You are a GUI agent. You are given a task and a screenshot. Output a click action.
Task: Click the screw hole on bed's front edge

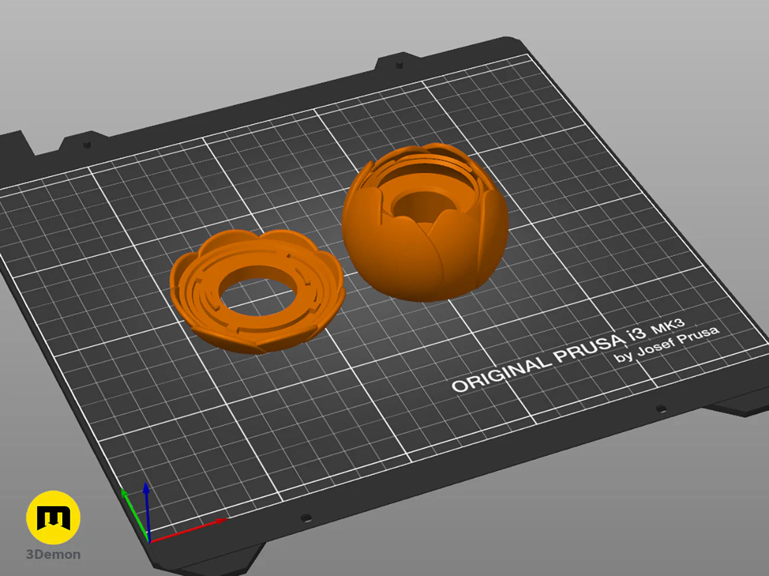pos(306,518)
